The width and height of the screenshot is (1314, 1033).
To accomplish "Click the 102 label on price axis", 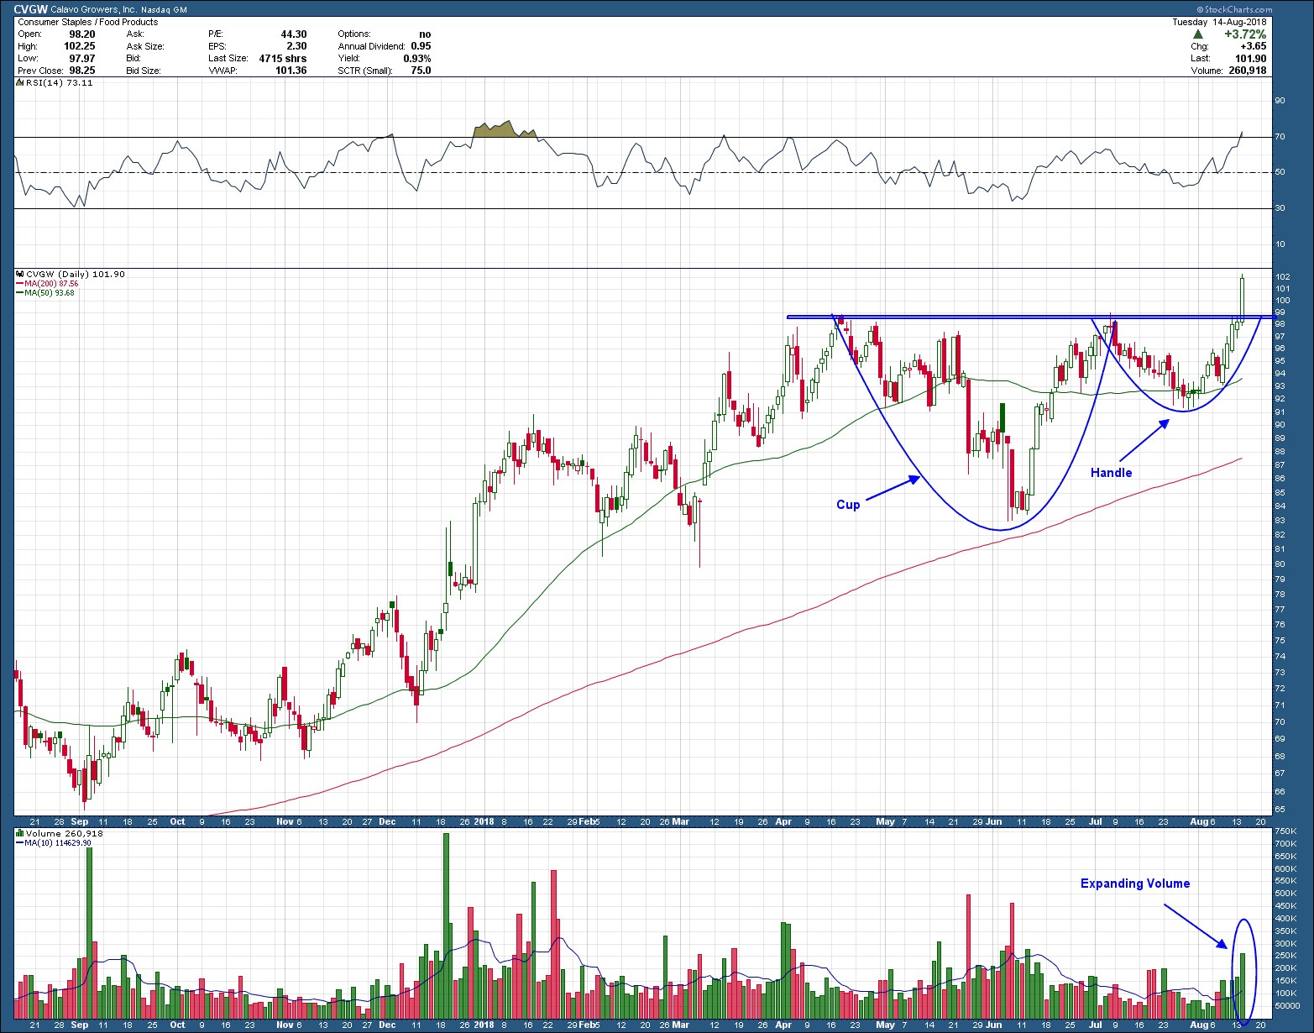I will (1282, 277).
